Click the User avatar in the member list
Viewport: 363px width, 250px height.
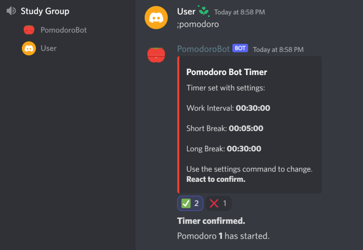click(x=28, y=48)
